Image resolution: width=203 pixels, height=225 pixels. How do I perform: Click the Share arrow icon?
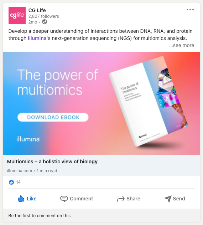tap(121, 199)
